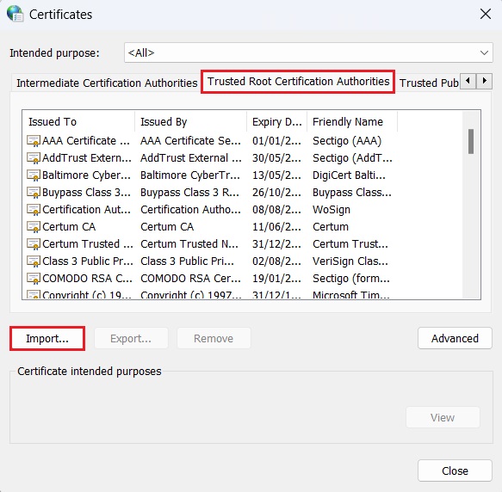This screenshot has height=492, width=502.
Task: Click the certificate icon beside COMODO RSA C...
Action: [x=34, y=279]
